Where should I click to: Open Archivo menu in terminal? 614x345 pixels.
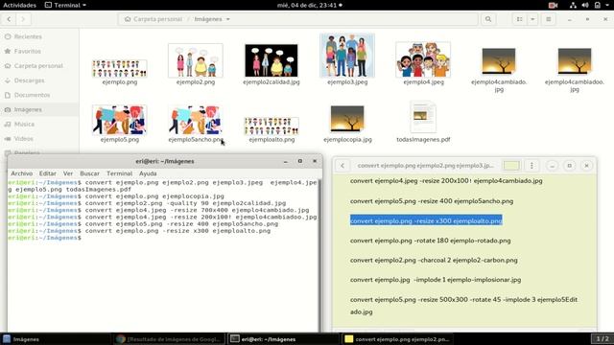21,173
